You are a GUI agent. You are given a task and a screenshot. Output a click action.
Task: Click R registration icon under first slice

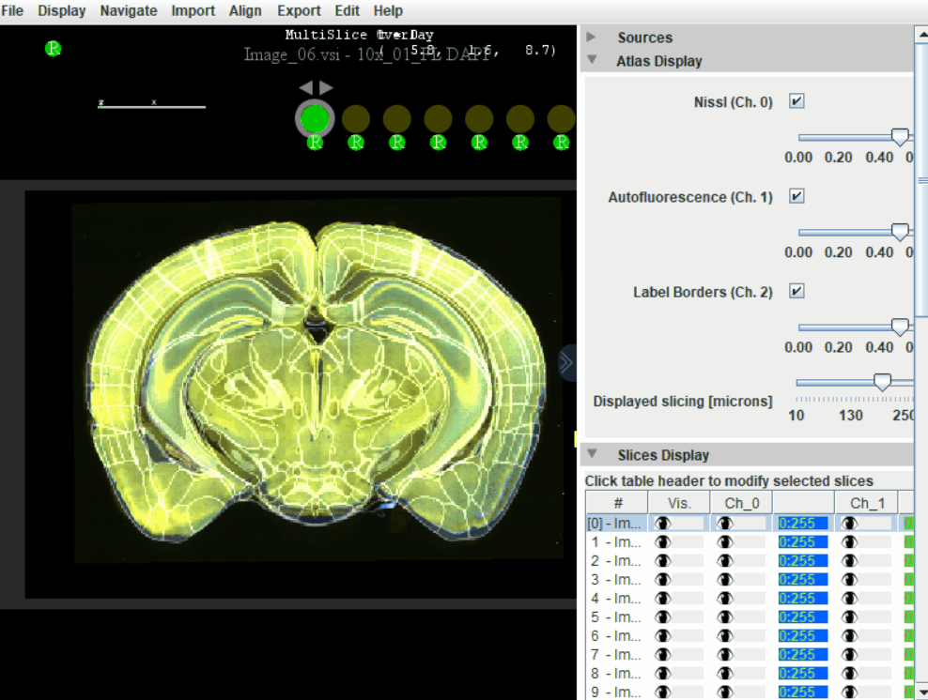coord(315,143)
